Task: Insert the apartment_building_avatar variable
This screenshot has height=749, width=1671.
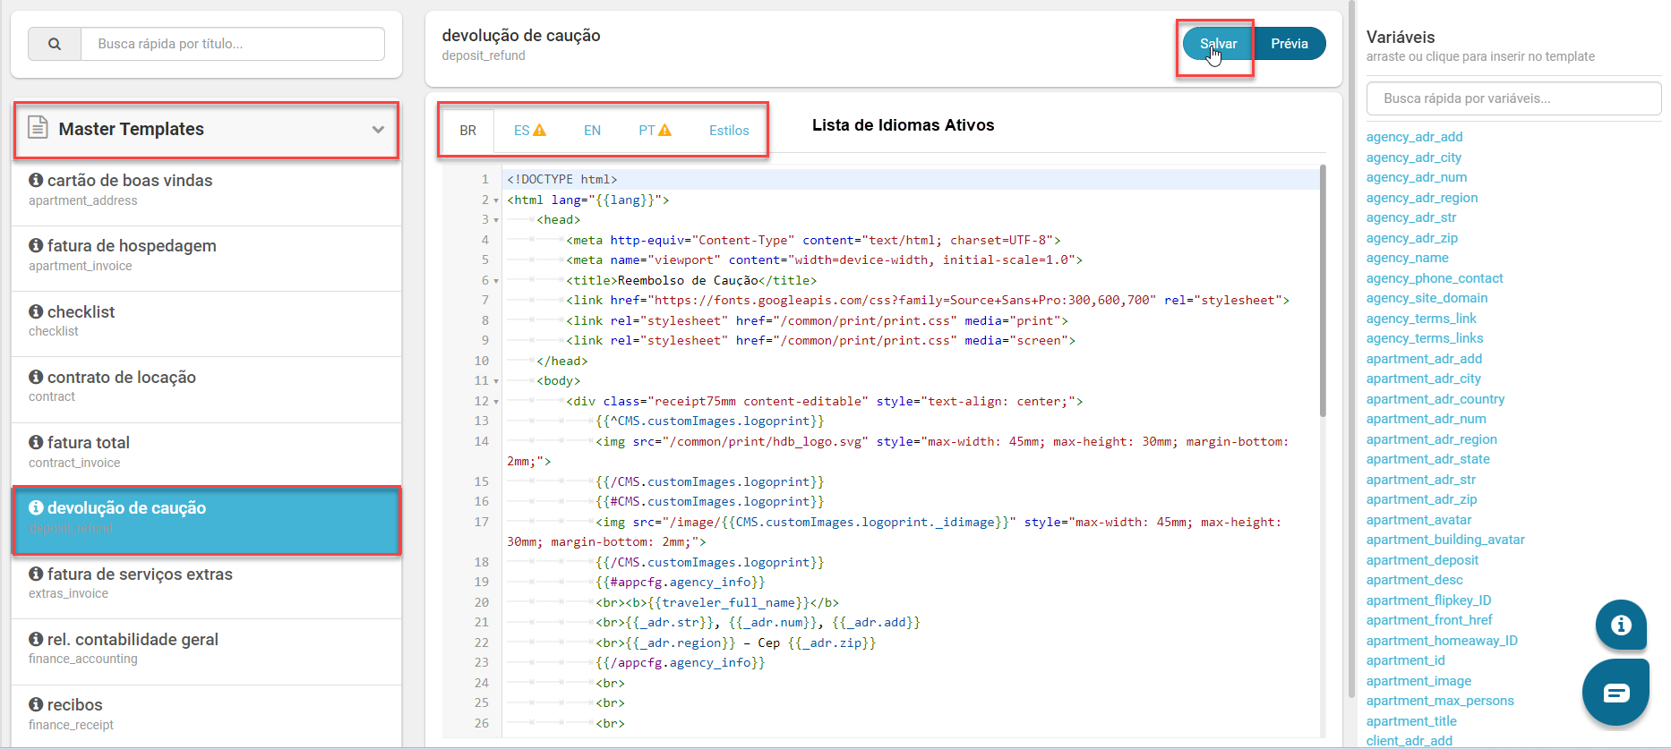Action: tap(1445, 540)
